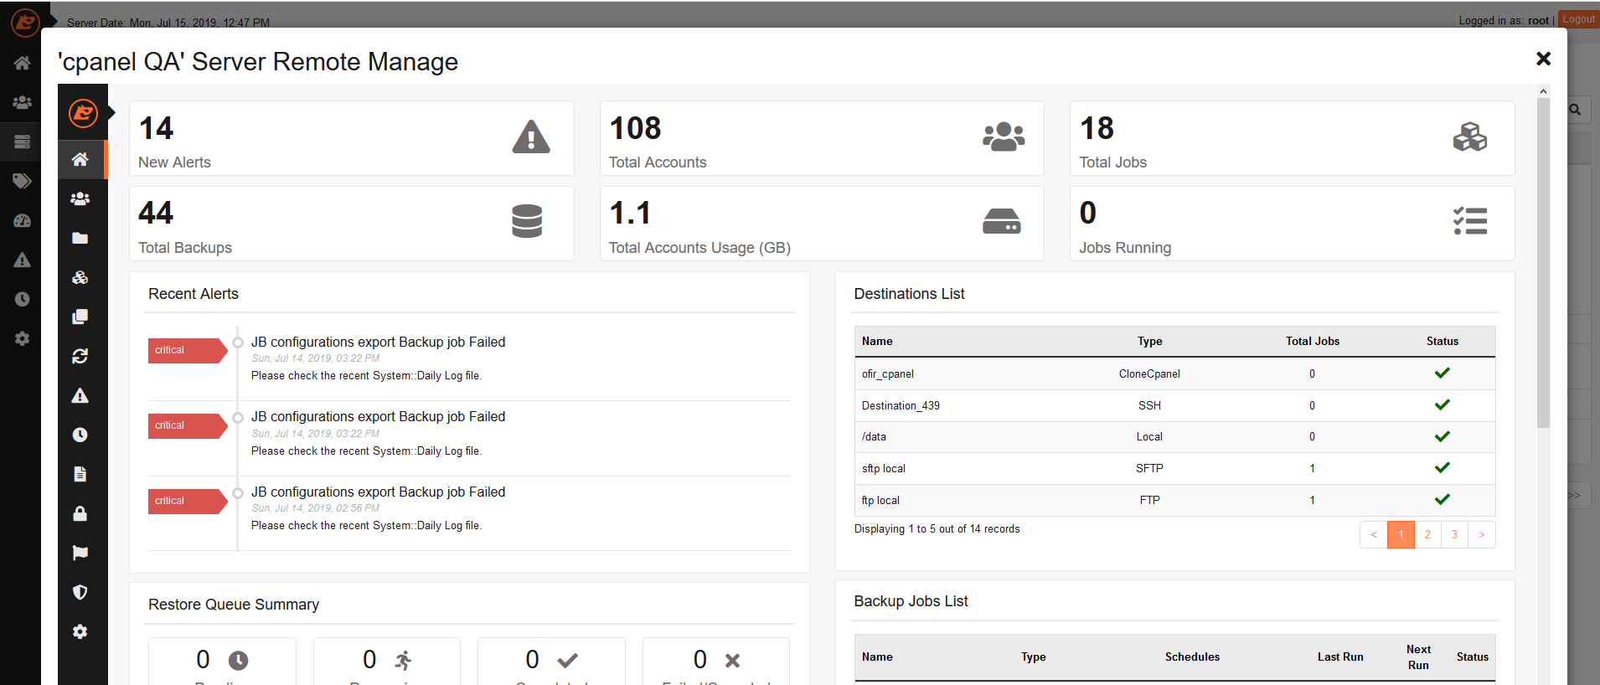Click the scrollbar up arrow in modal

point(1543,91)
